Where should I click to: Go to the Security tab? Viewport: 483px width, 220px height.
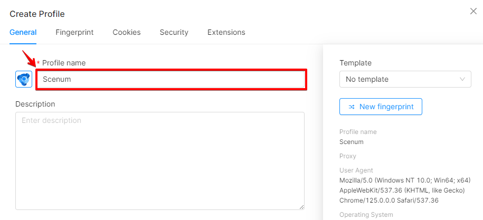[x=174, y=32]
